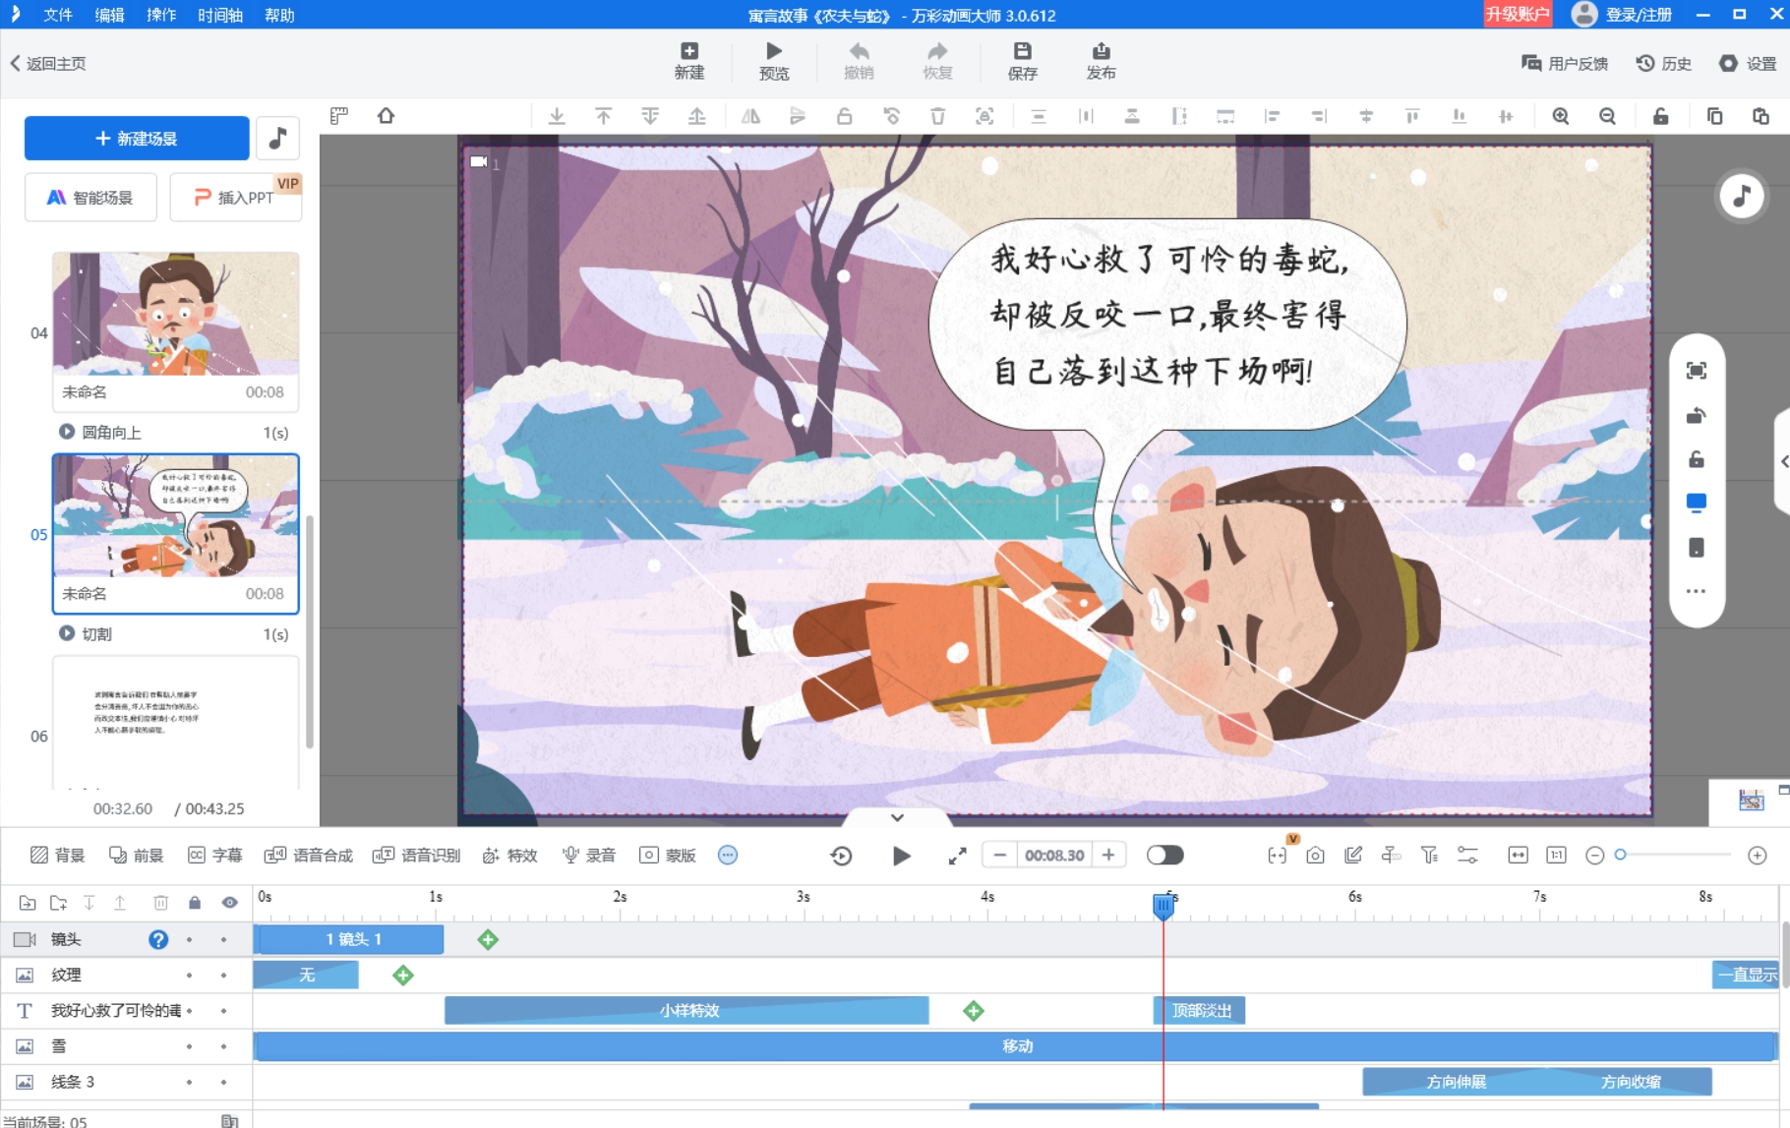Click the rotate canvas icon in right side panel
The image size is (1790, 1128).
coord(1696,415)
